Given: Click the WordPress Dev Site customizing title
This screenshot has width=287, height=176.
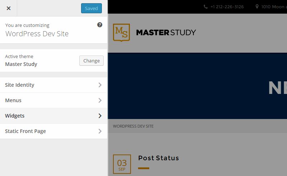Looking at the screenshot, I should click(37, 34).
